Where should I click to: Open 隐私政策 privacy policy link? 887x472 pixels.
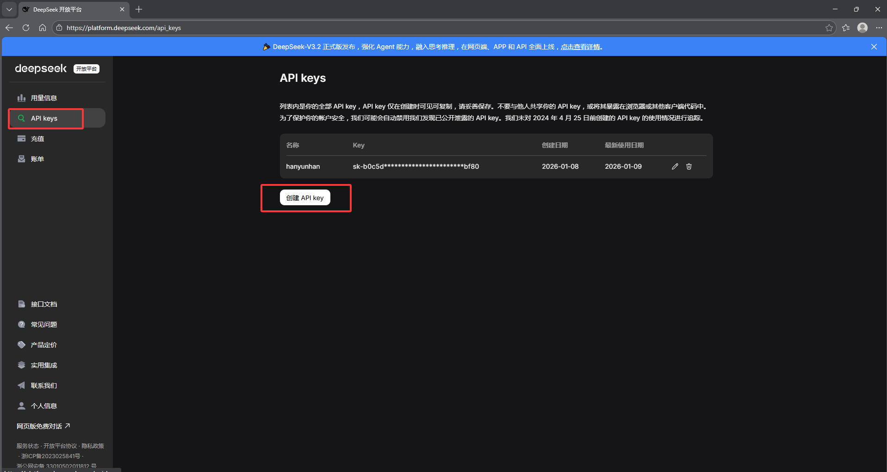click(93, 446)
